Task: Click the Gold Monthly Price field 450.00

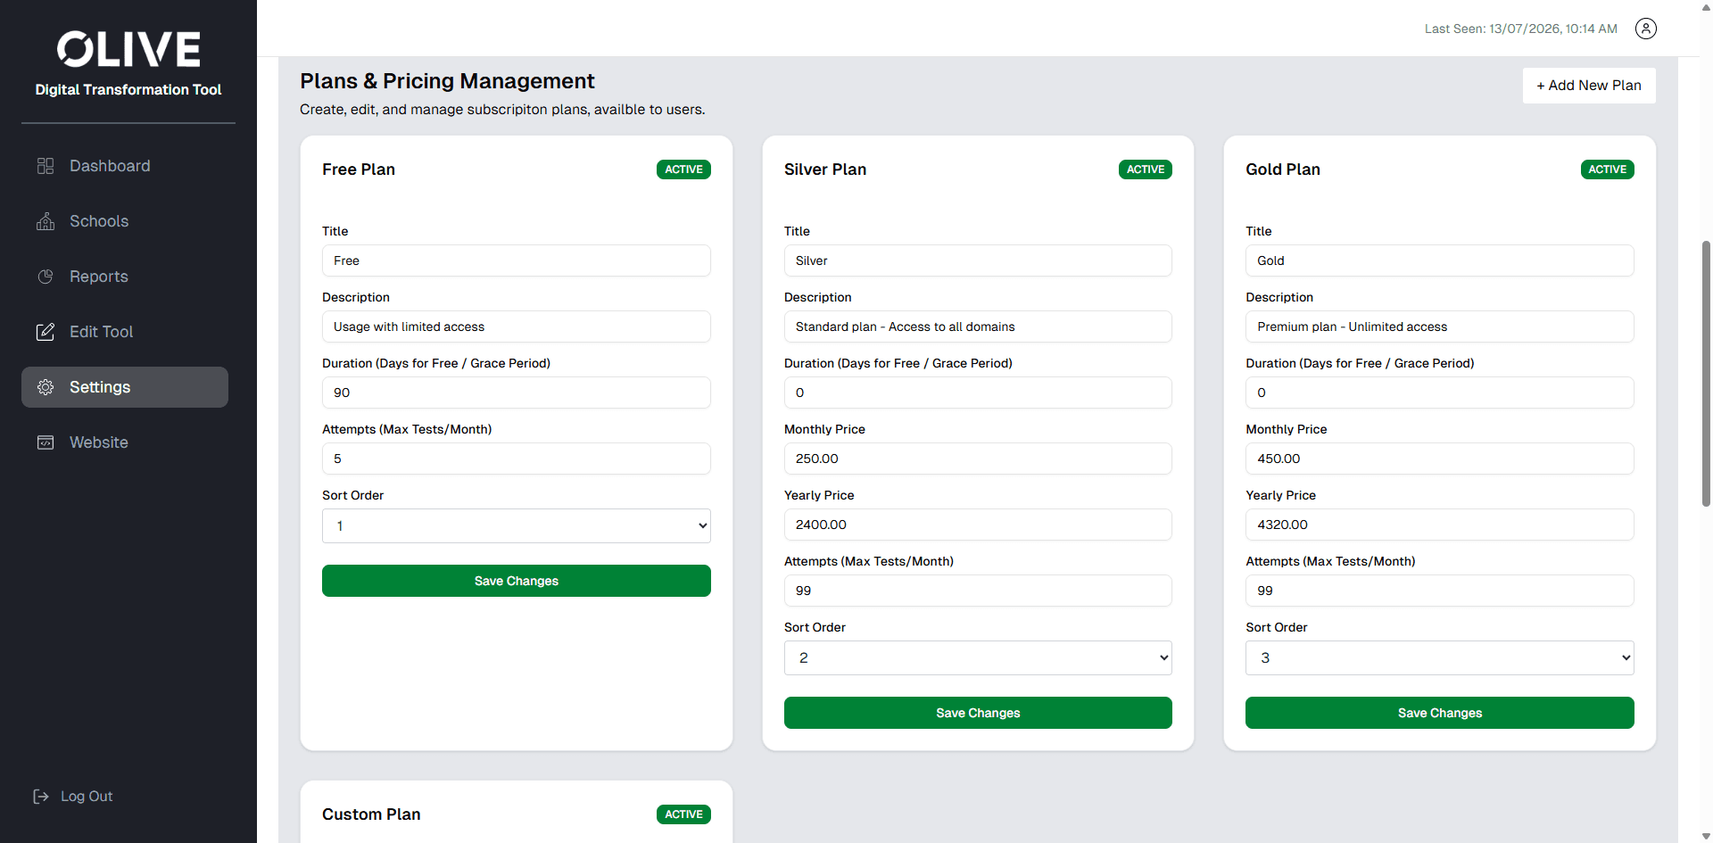Action: coord(1440,459)
